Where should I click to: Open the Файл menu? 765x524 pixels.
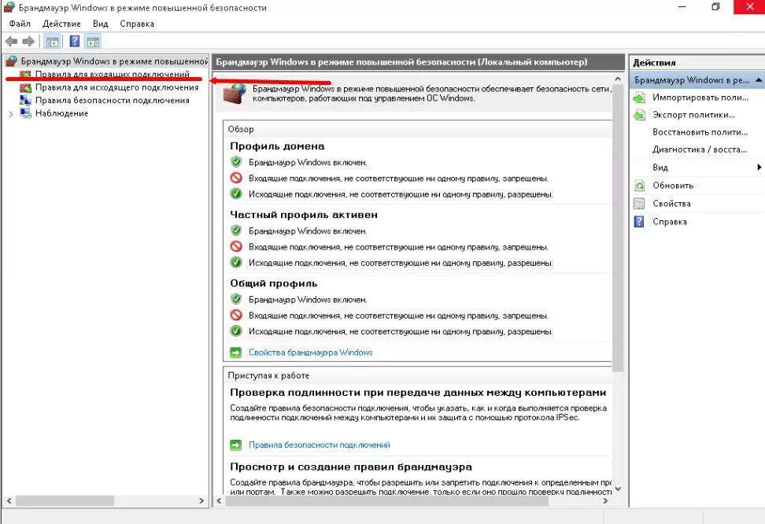click(x=20, y=24)
